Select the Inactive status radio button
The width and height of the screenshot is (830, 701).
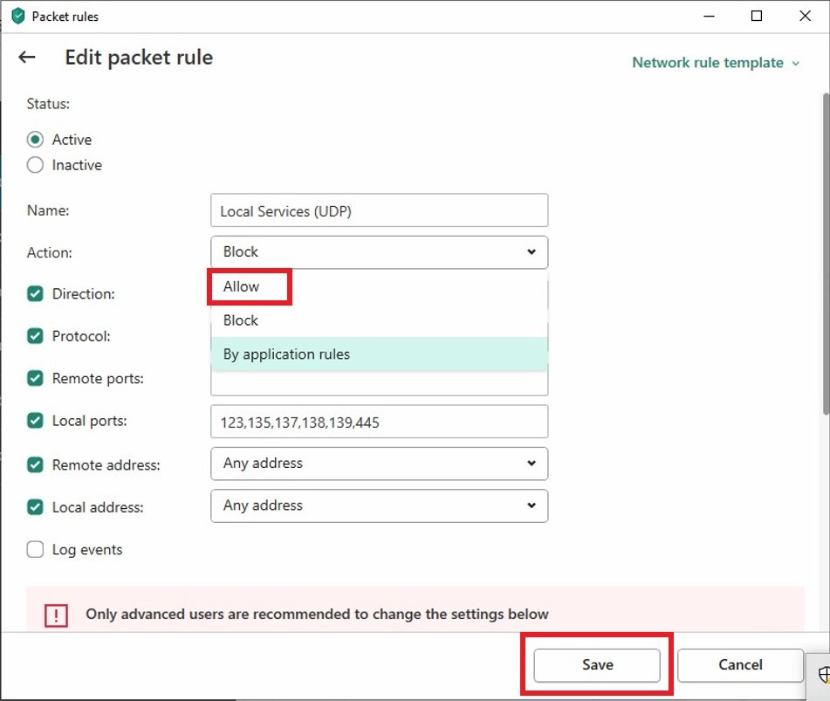(x=36, y=165)
